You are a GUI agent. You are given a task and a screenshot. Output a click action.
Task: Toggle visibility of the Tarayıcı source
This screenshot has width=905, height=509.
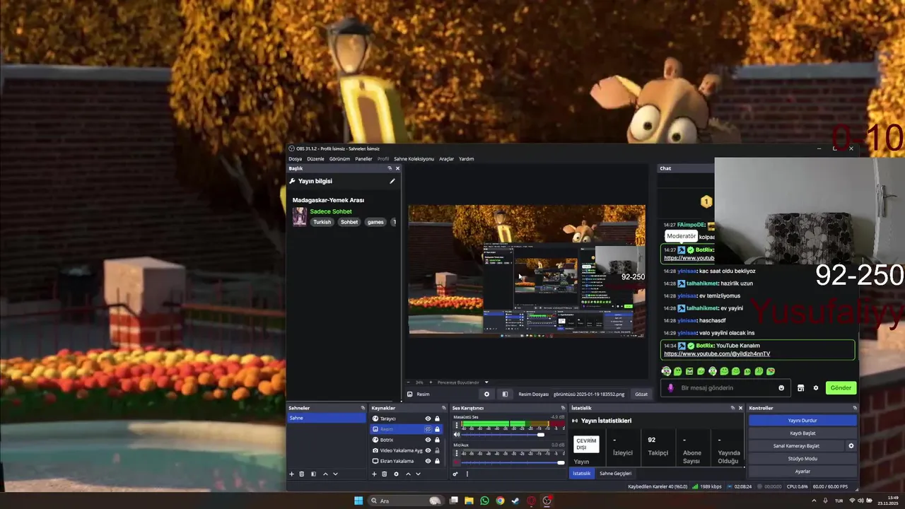coord(428,419)
